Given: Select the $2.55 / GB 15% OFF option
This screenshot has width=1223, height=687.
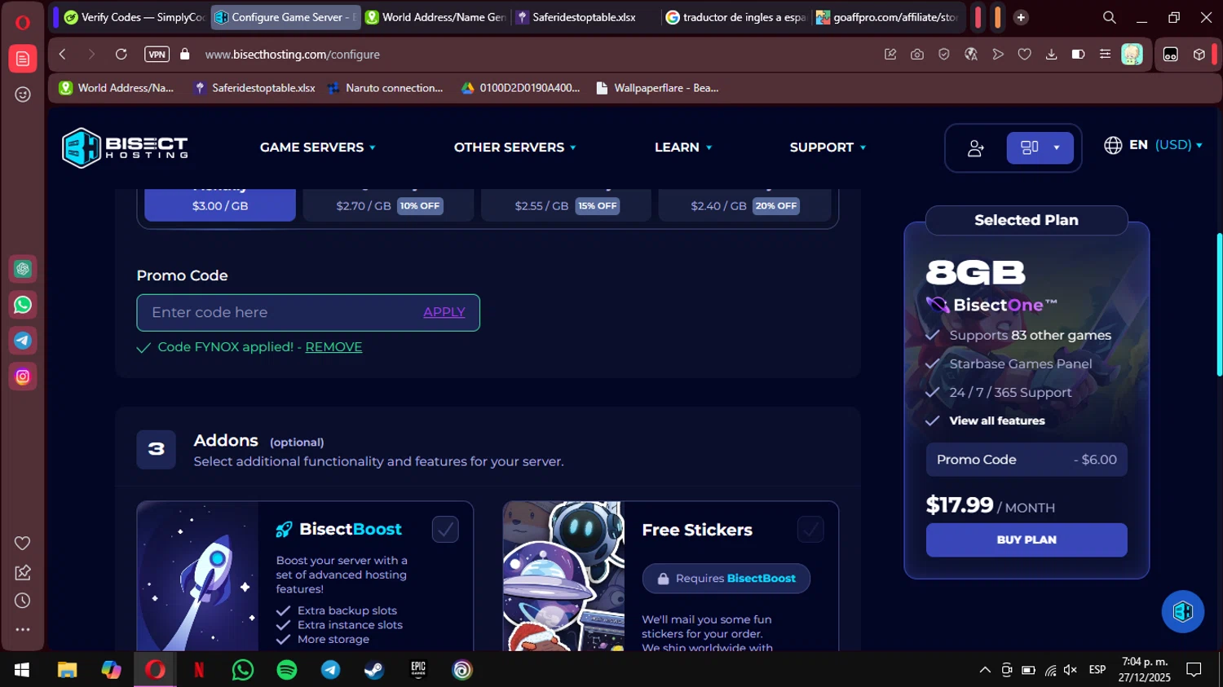Looking at the screenshot, I should (566, 205).
